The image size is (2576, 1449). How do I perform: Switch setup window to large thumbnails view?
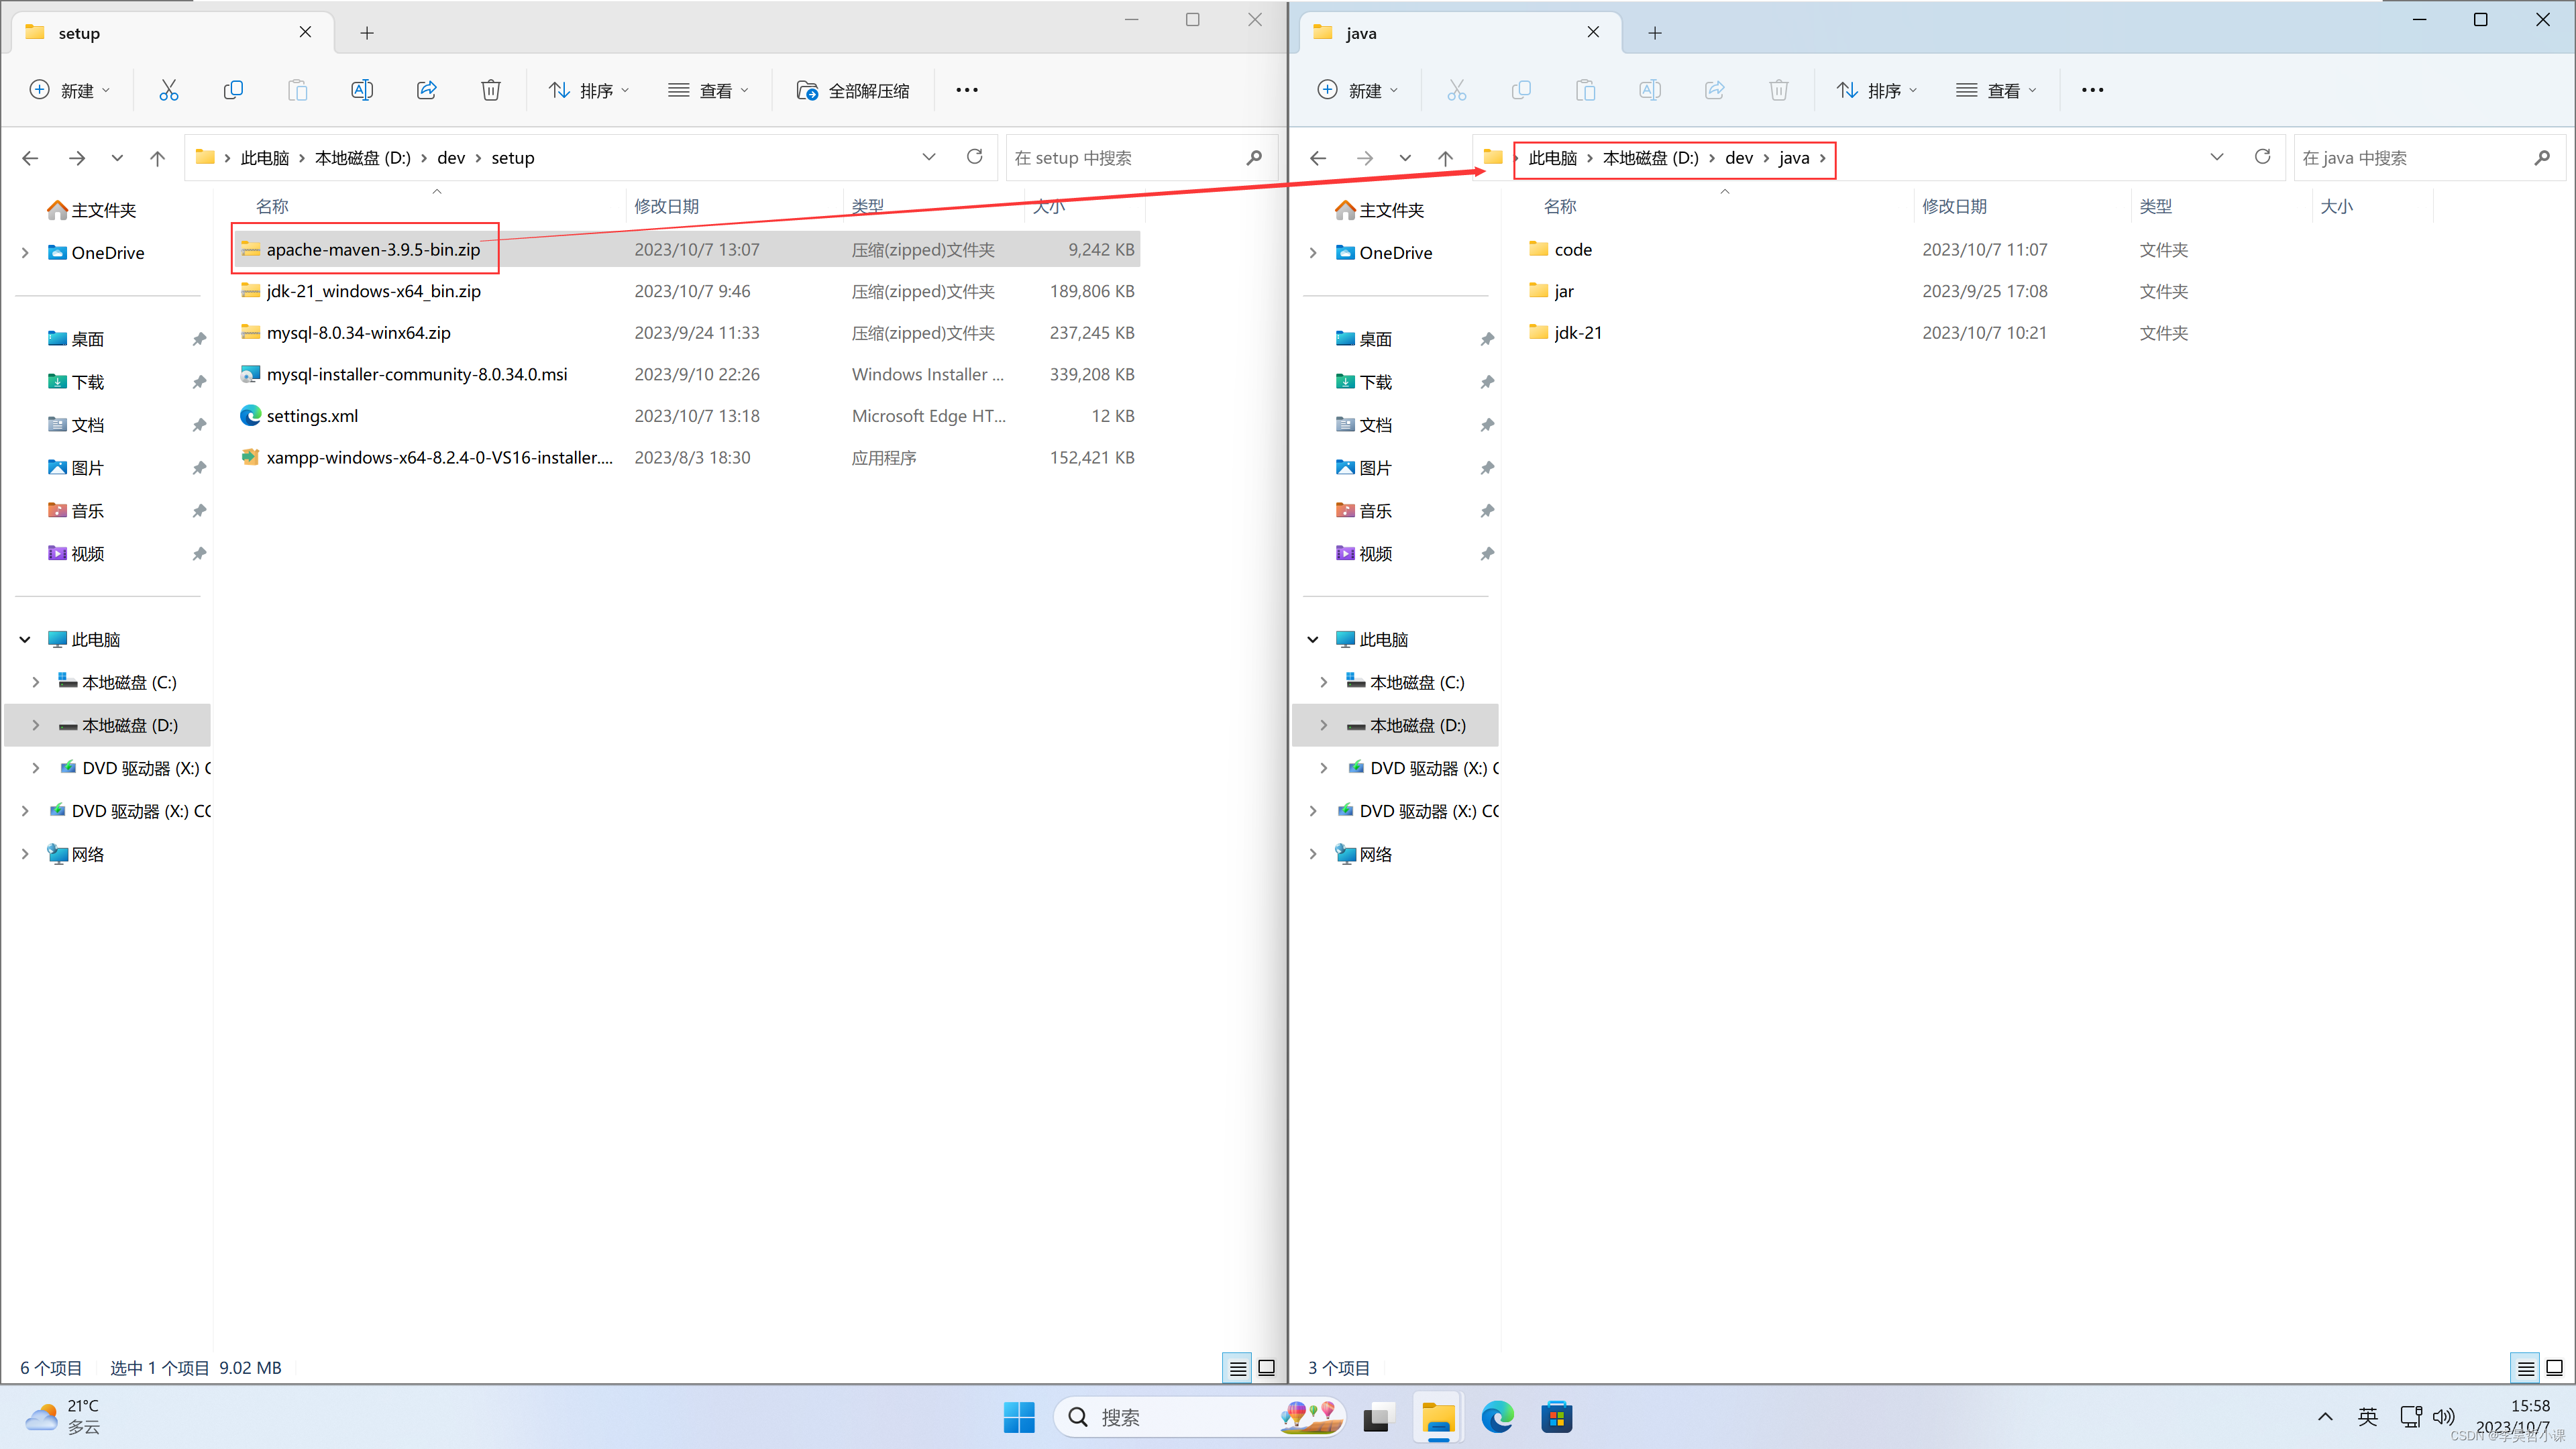click(1266, 1368)
